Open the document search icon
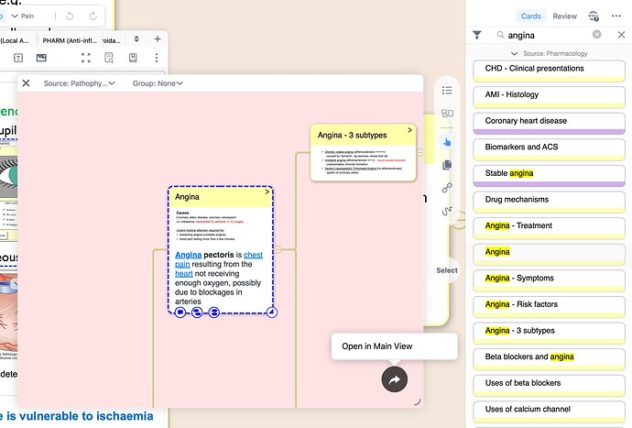632x428 pixels. coord(109,58)
